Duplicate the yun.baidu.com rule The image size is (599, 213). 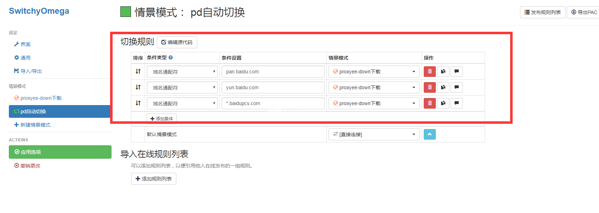[443, 87]
